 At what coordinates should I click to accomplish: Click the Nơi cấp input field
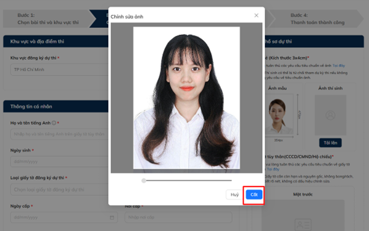[178, 217]
